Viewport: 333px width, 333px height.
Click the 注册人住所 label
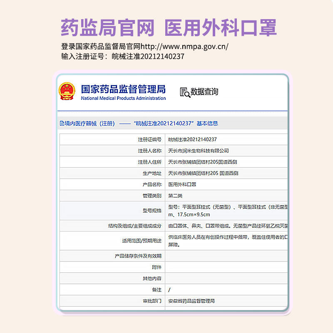pyautogui.click(x=149, y=162)
